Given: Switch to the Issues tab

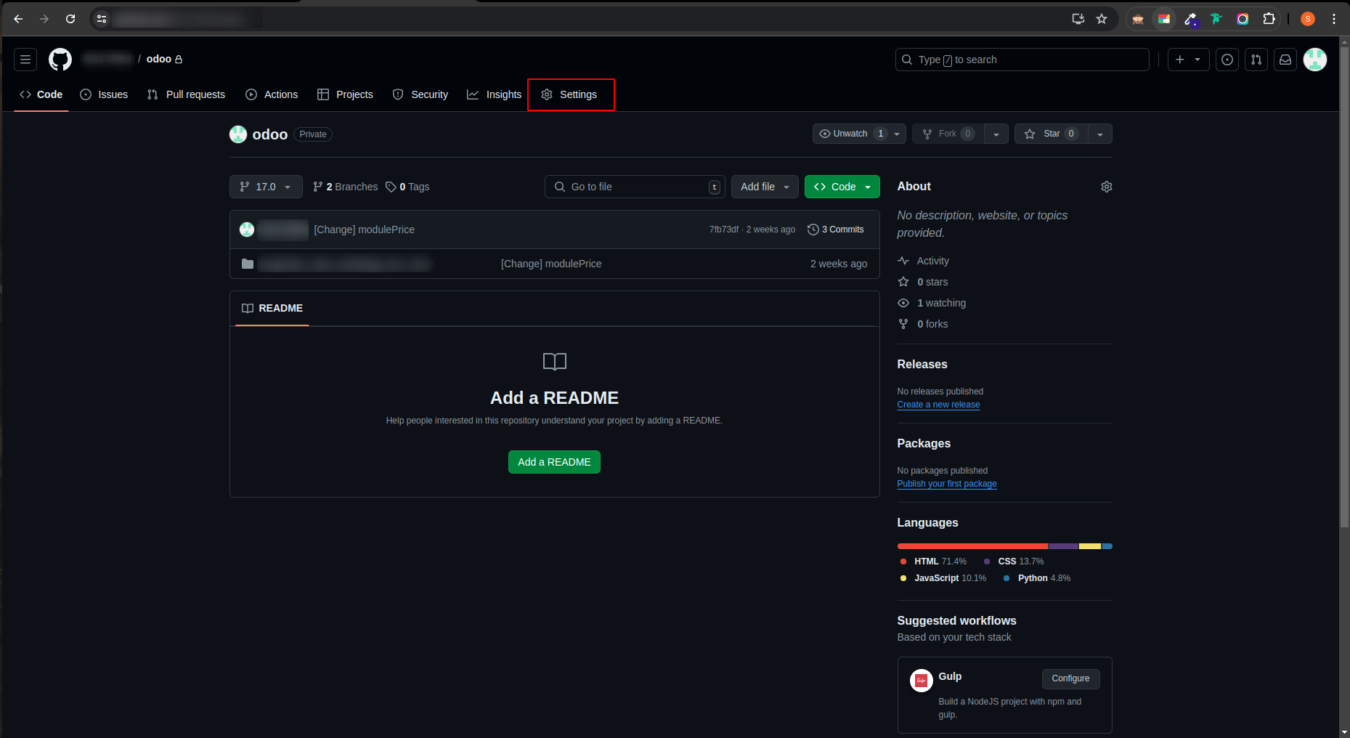Looking at the screenshot, I should pos(104,94).
